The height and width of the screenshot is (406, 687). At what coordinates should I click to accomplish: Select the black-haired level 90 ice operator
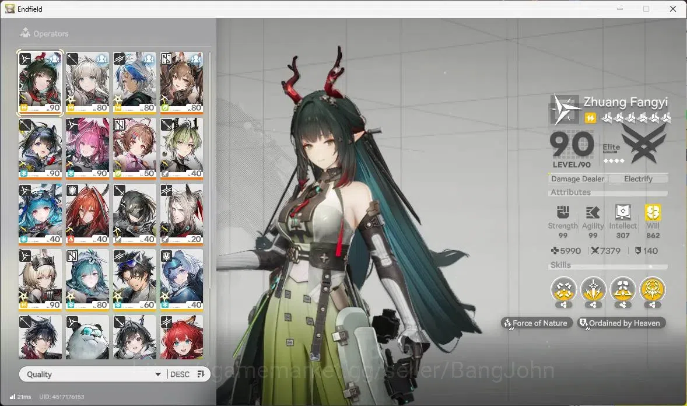pyautogui.click(x=40, y=148)
